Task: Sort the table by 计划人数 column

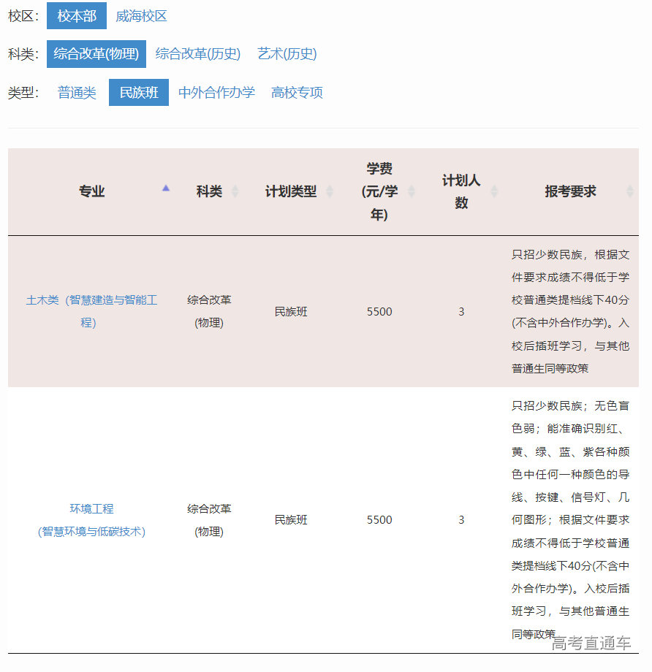Action: pos(496,191)
